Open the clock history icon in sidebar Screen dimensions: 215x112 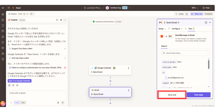pyautogui.click(x=3, y=42)
